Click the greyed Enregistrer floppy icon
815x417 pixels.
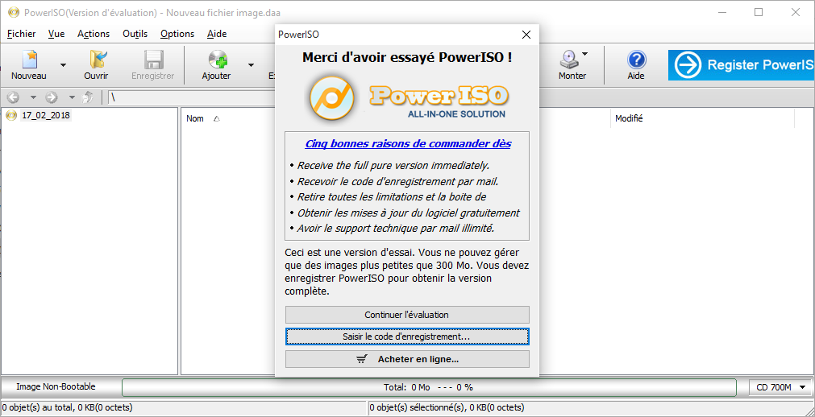pos(153,60)
